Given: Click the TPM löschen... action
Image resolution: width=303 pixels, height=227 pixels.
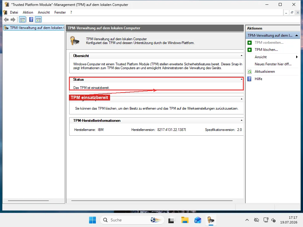Looking at the screenshot, I should click(x=266, y=50).
